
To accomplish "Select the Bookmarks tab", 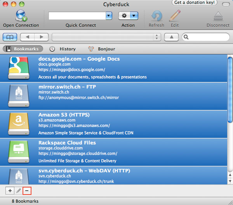I will tap(23, 49).
